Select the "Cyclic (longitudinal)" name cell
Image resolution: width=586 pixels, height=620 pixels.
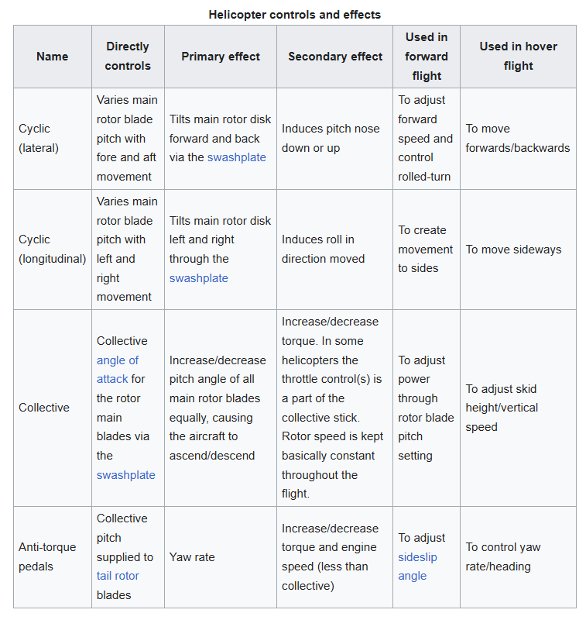coord(52,249)
